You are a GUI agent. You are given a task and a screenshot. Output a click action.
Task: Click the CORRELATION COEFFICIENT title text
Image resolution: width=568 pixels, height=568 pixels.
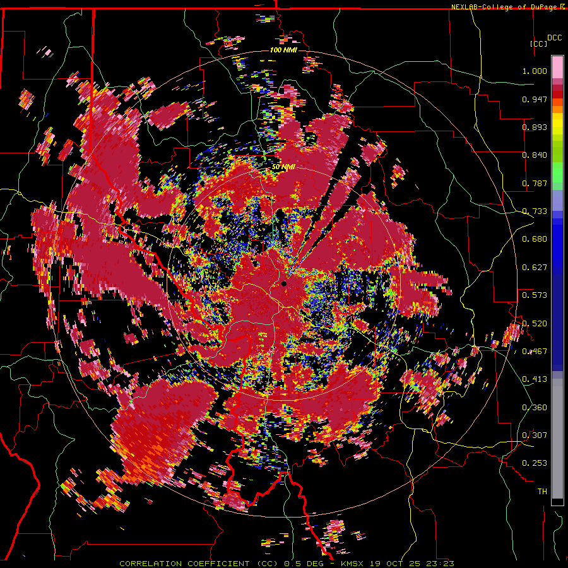tap(184, 564)
